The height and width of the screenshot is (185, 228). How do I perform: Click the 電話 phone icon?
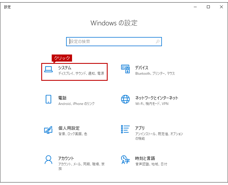pyautogui.click(x=48, y=99)
